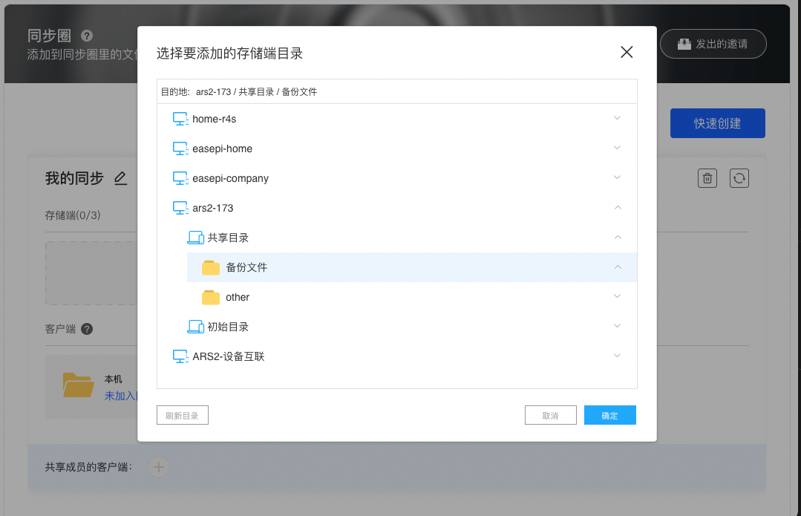The height and width of the screenshot is (516, 801).
Task: Click the easepi-company device icon
Action: [180, 178]
